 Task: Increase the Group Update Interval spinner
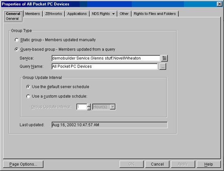point(89,105)
